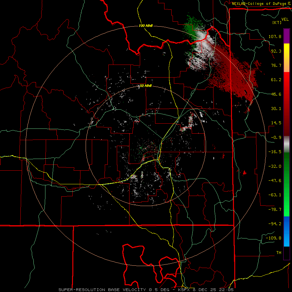
Task: Click the 61.2 legend value
Action: click(x=276, y=80)
